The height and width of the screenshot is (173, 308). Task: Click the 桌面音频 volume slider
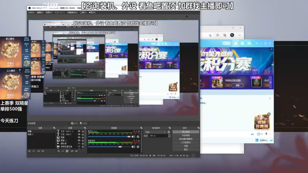(x=109, y=146)
